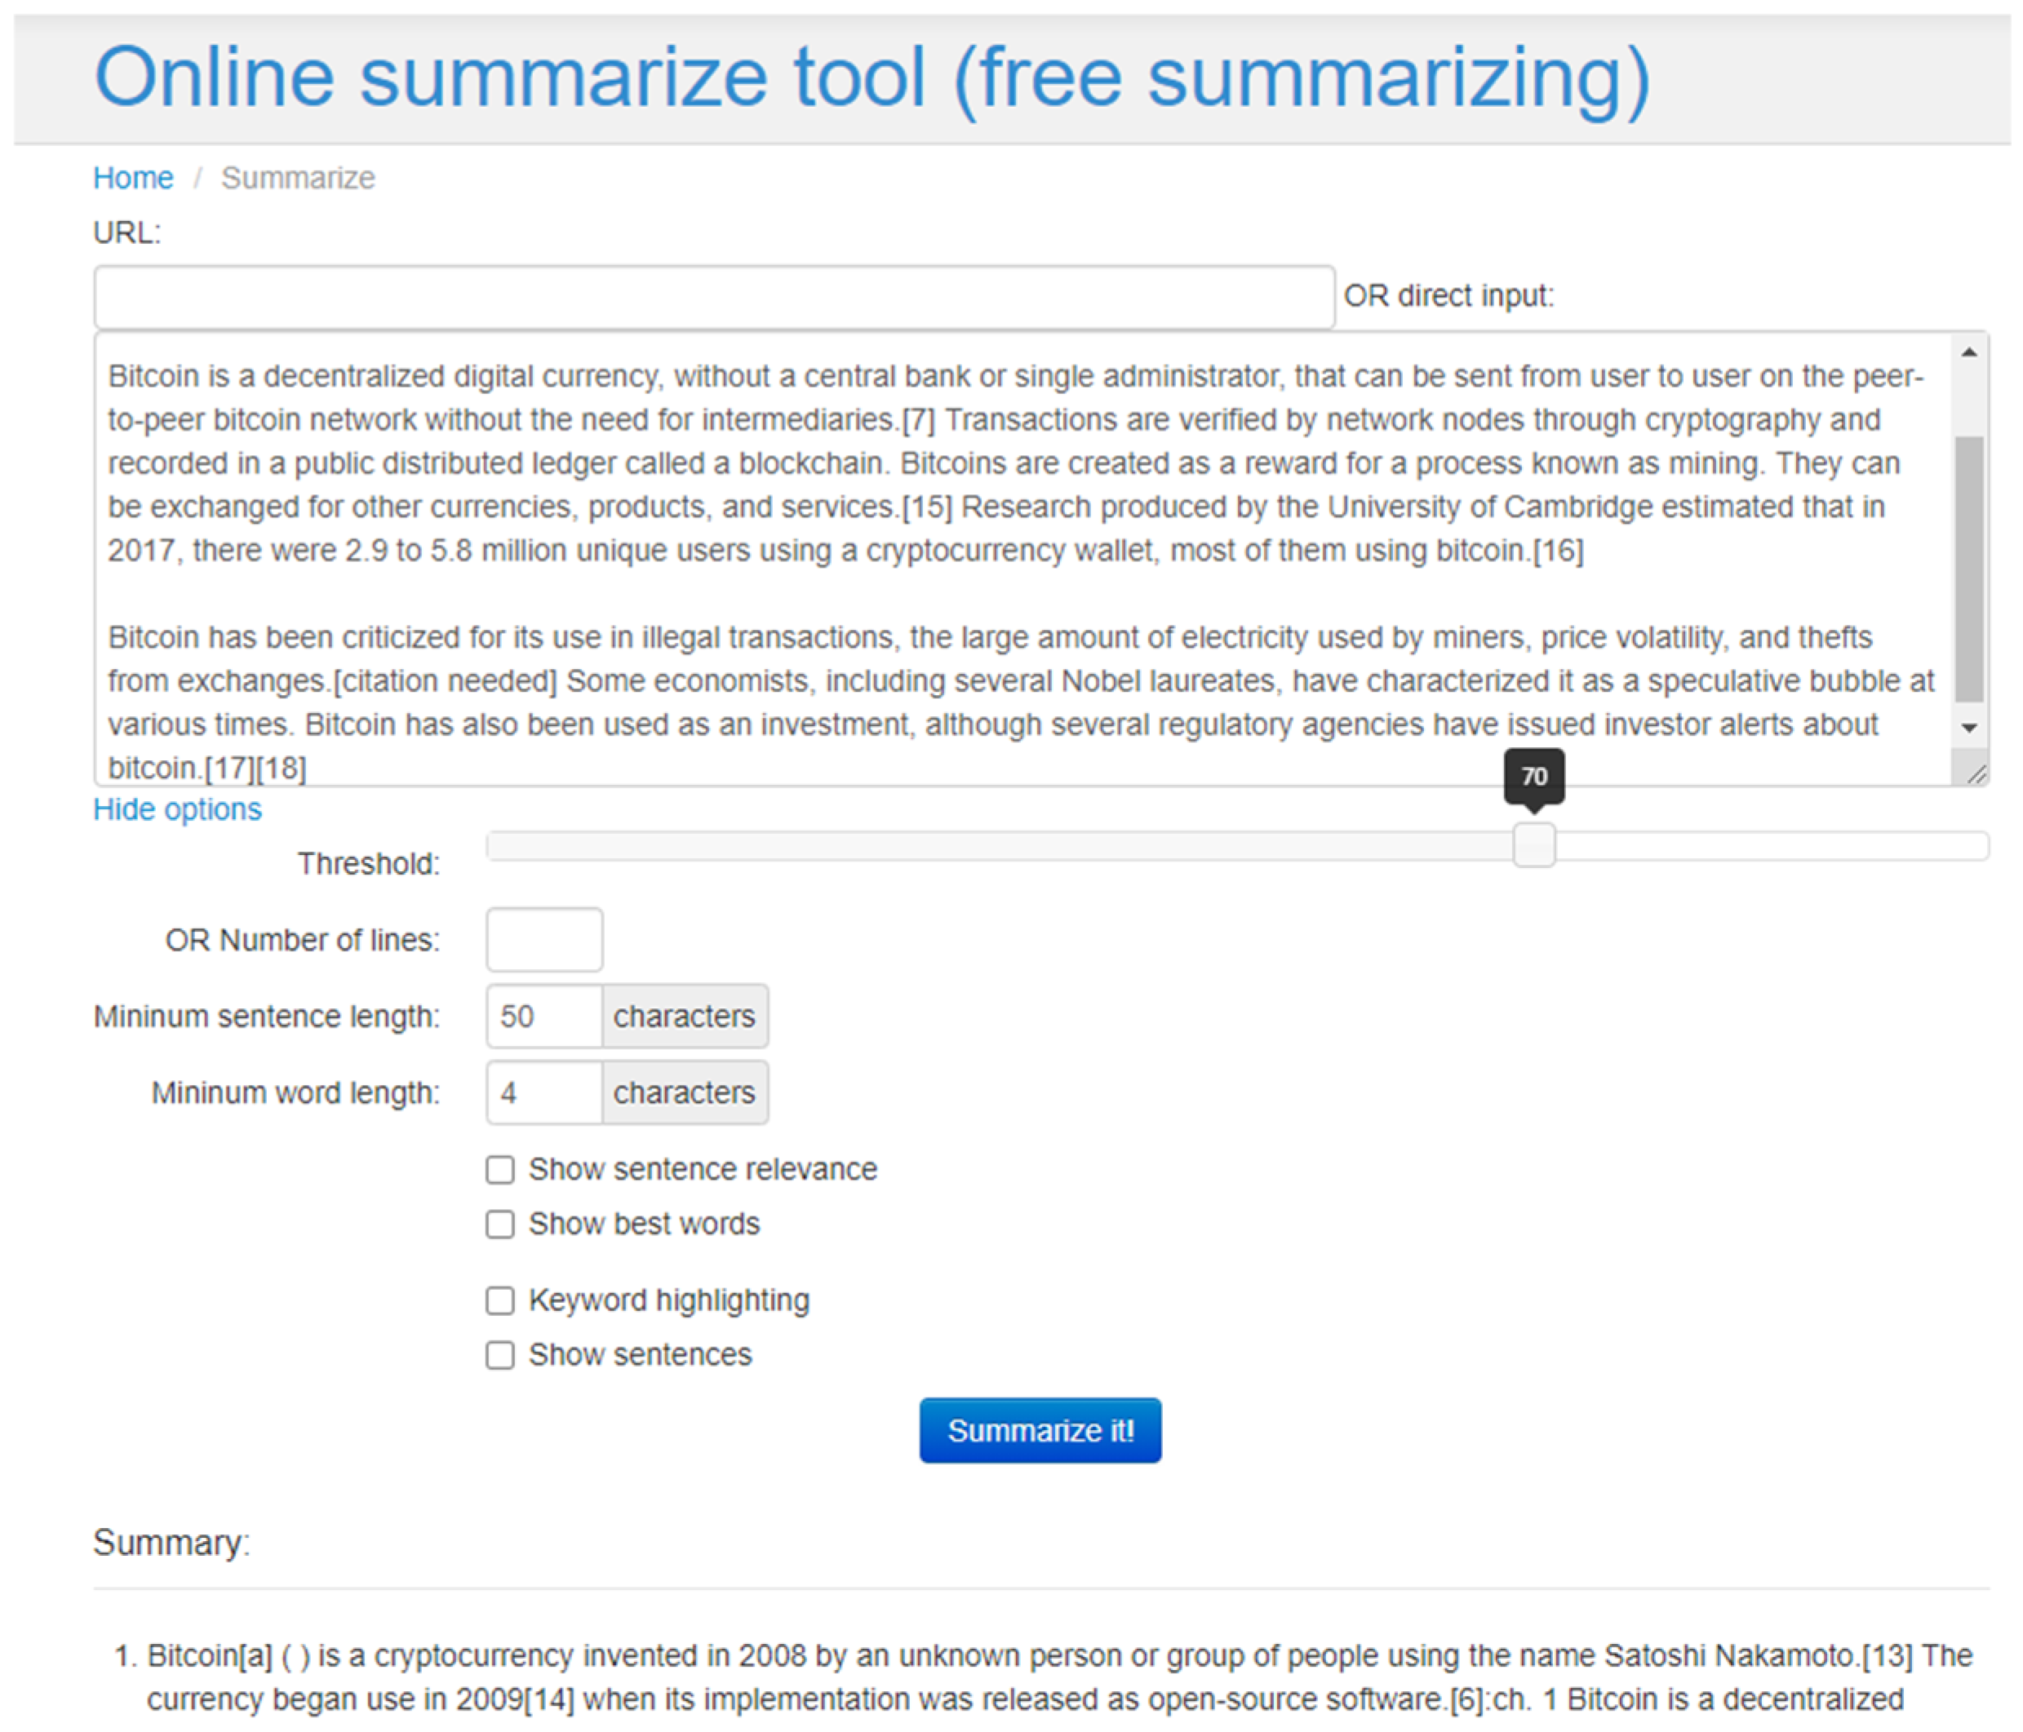
Task: Enable Show sentence relevance checkbox
Action: click(500, 1170)
